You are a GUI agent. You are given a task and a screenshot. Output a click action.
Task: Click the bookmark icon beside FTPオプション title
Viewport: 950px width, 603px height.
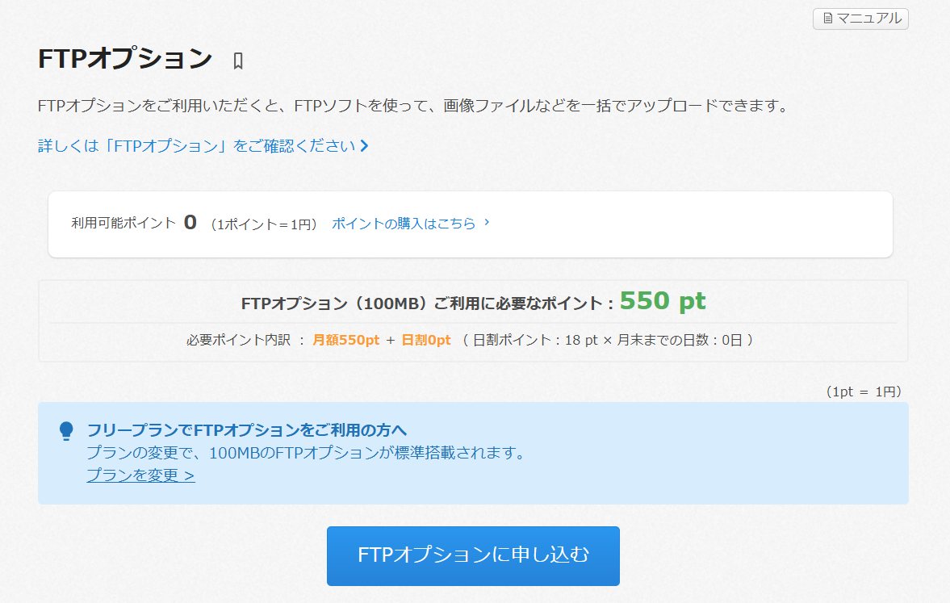click(238, 61)
